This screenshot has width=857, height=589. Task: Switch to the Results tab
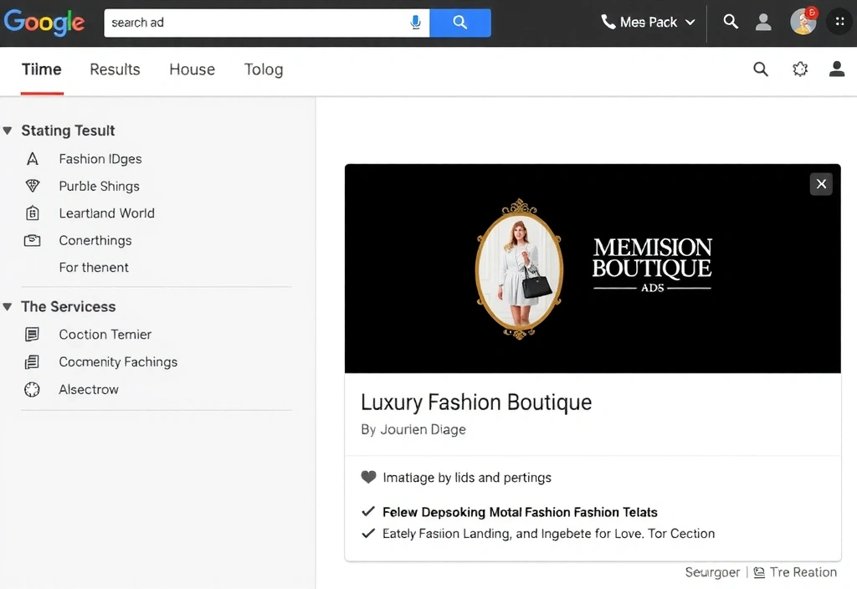pos(115,69)
